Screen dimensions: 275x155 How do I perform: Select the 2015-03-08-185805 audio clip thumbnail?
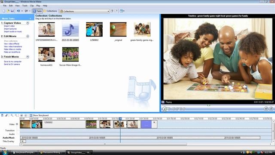pyautogui.click(x=70, y=30)
